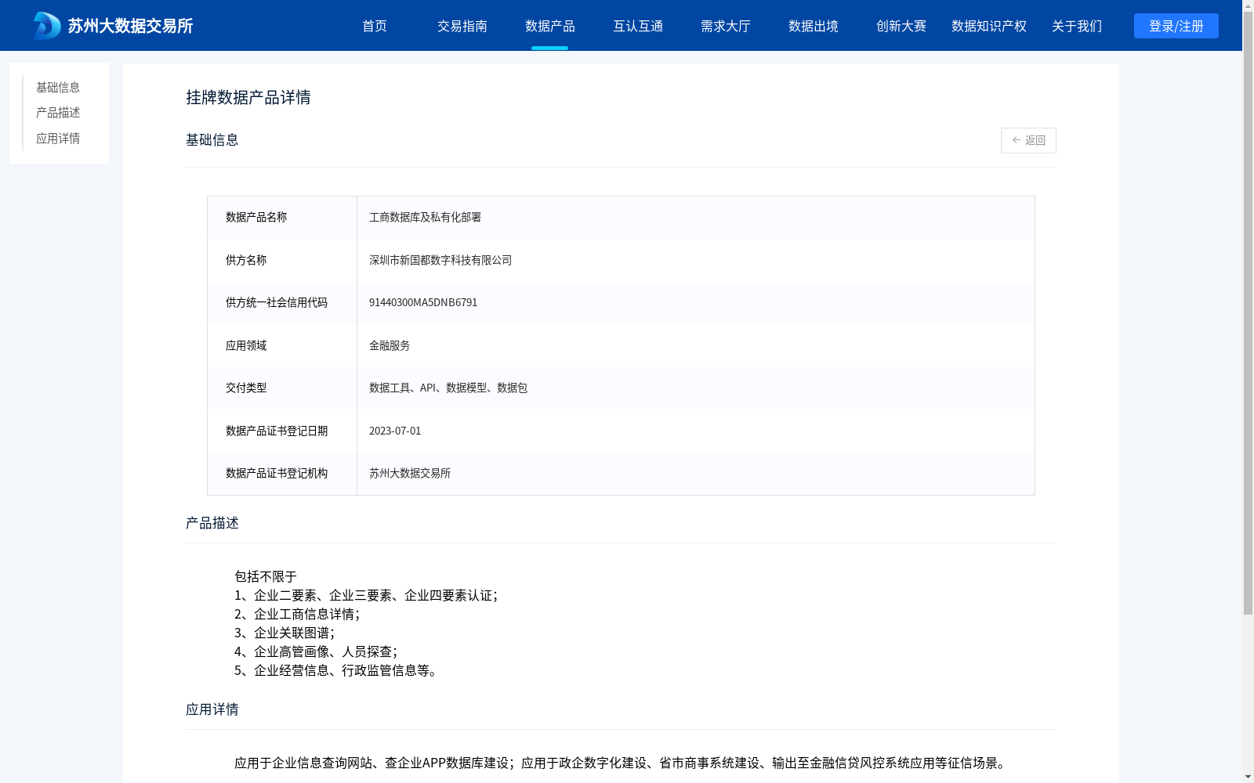Screen dimensions: 1254x783
Task: Click the 应用领域 label cell
Action: click(282, 345)
